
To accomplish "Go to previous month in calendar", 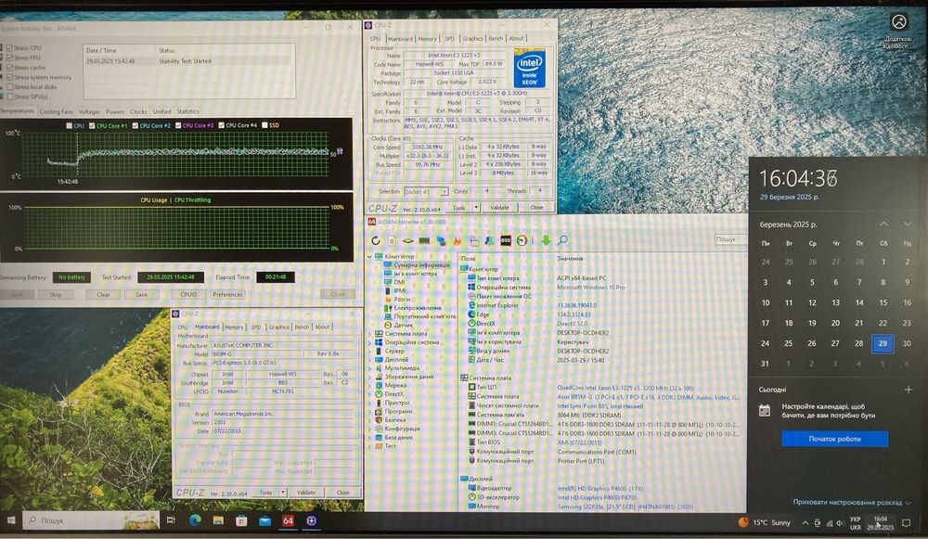I will pos(883,225).
